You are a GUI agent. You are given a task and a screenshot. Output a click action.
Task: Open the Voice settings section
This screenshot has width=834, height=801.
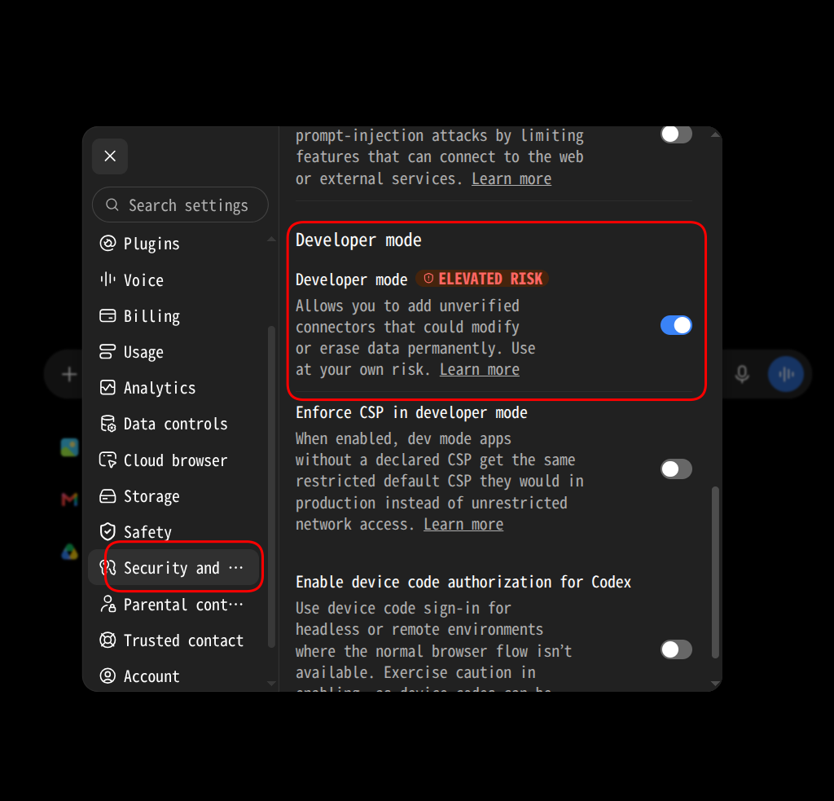click(143, 280)
